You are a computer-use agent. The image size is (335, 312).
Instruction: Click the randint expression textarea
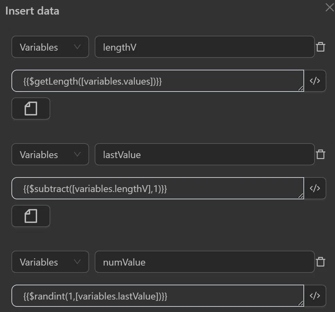coord(156,295)
